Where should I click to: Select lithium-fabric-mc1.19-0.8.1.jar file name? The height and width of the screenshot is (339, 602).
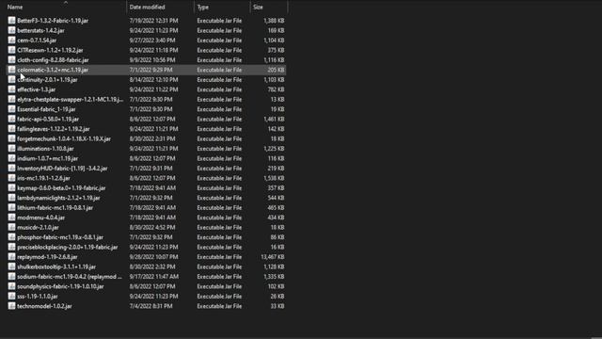(x=55, y=207)
